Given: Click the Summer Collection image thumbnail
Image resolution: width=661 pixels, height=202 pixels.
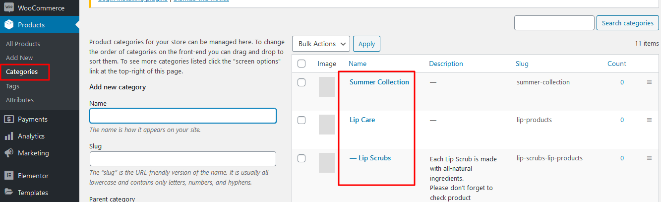Looking at the screenshot, I should coord(327,87).
